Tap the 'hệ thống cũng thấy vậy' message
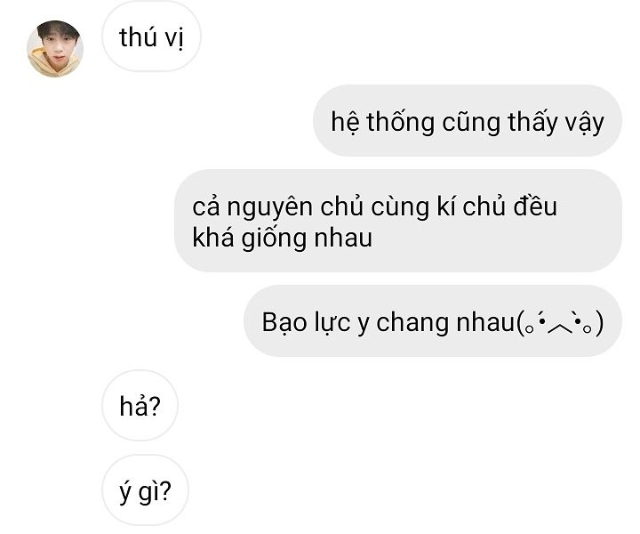The height and width of the screenshot is (534, 640). [468, 121]
